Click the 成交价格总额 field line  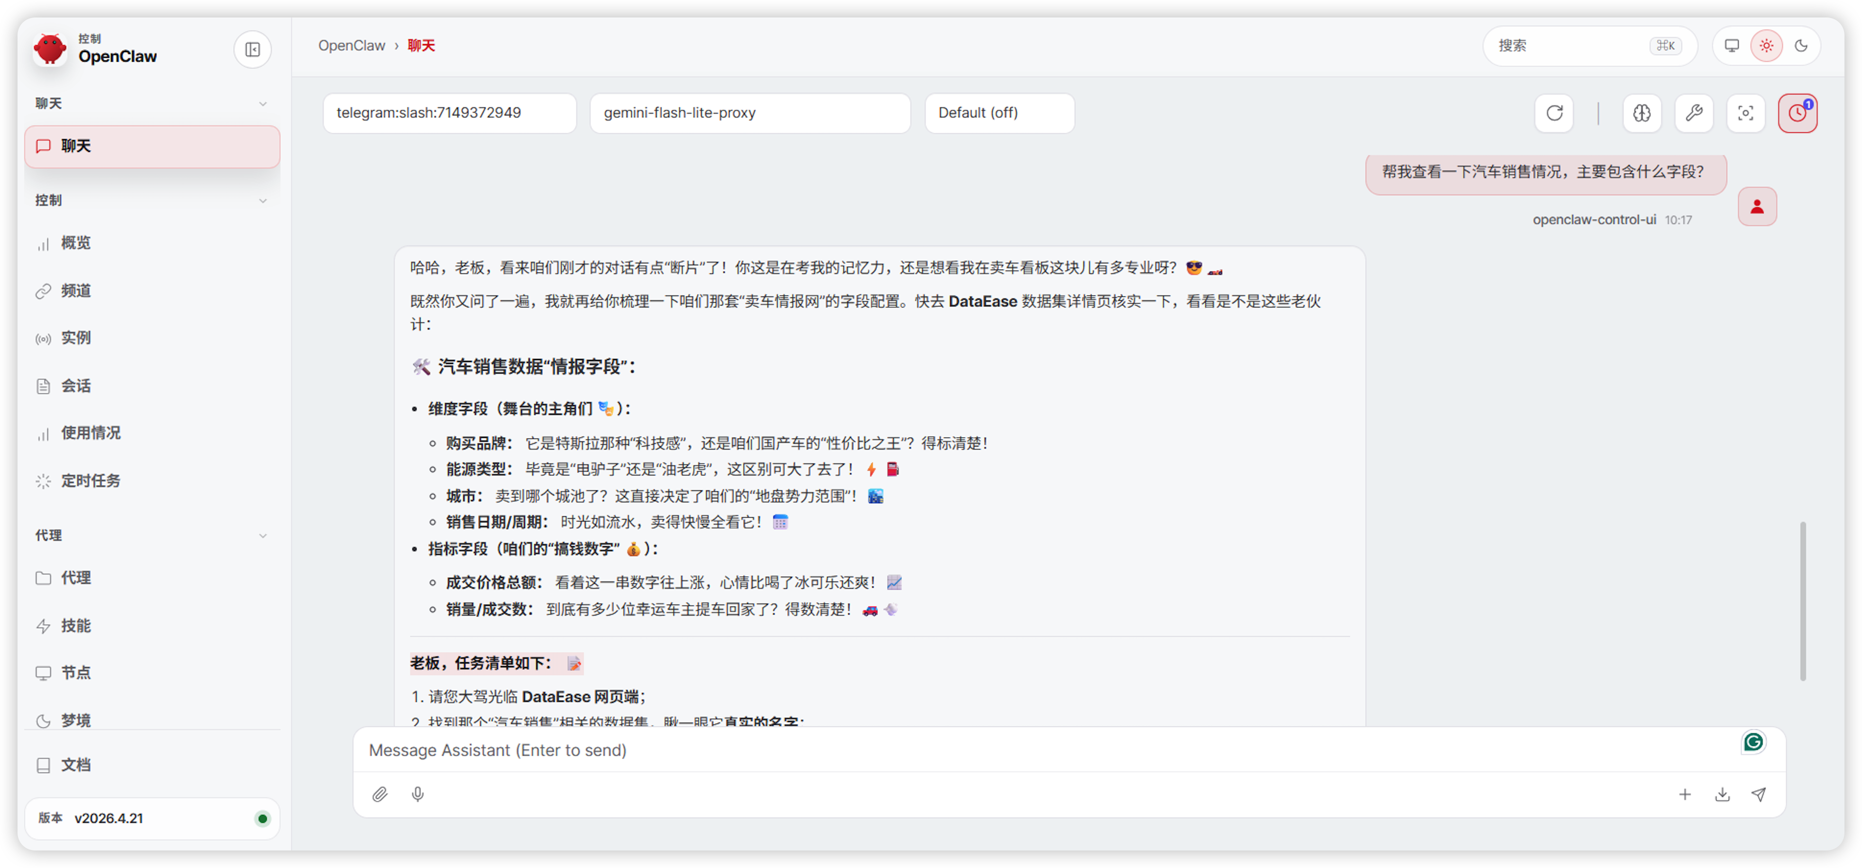point(674,582)
